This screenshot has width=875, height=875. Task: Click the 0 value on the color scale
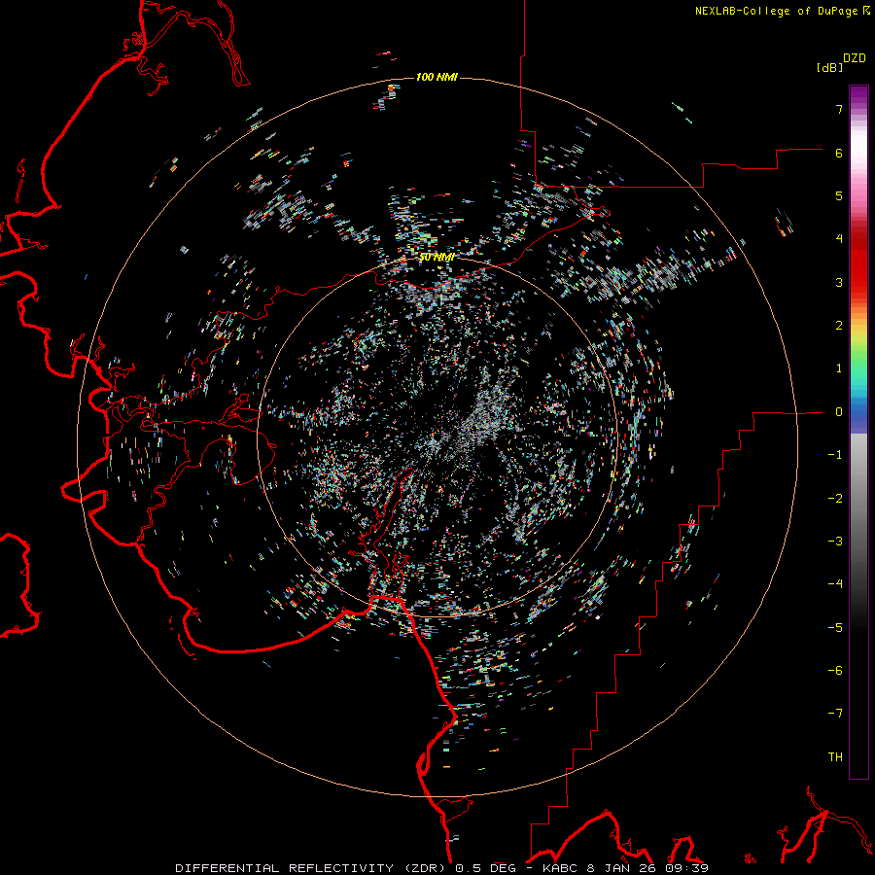pos(839,412)
